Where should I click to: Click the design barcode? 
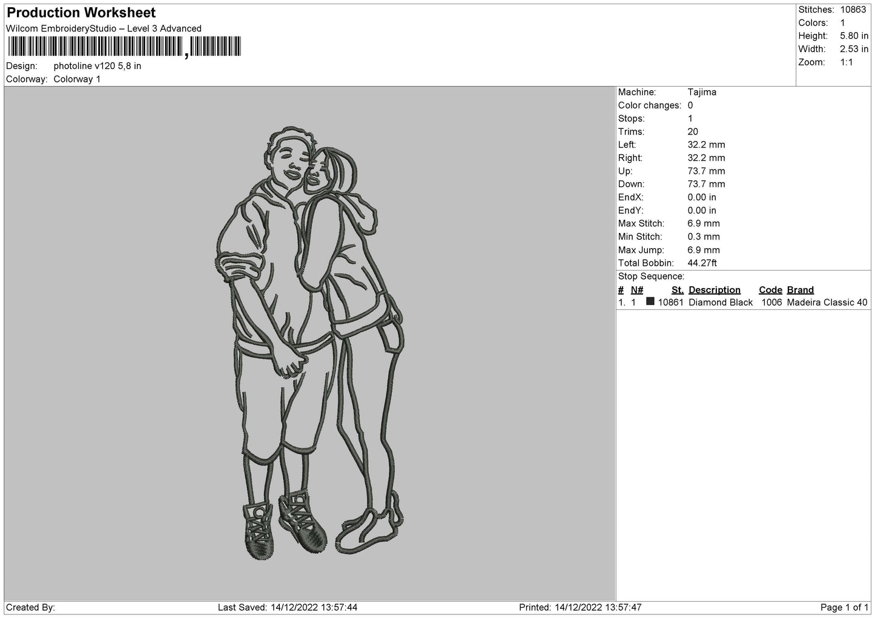[x=124, y=47]
